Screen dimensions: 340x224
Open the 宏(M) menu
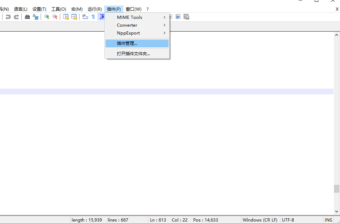tap(77, 9)
